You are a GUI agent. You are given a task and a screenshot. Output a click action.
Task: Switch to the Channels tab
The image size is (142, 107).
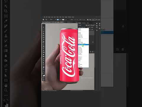(x=84, y=23)
